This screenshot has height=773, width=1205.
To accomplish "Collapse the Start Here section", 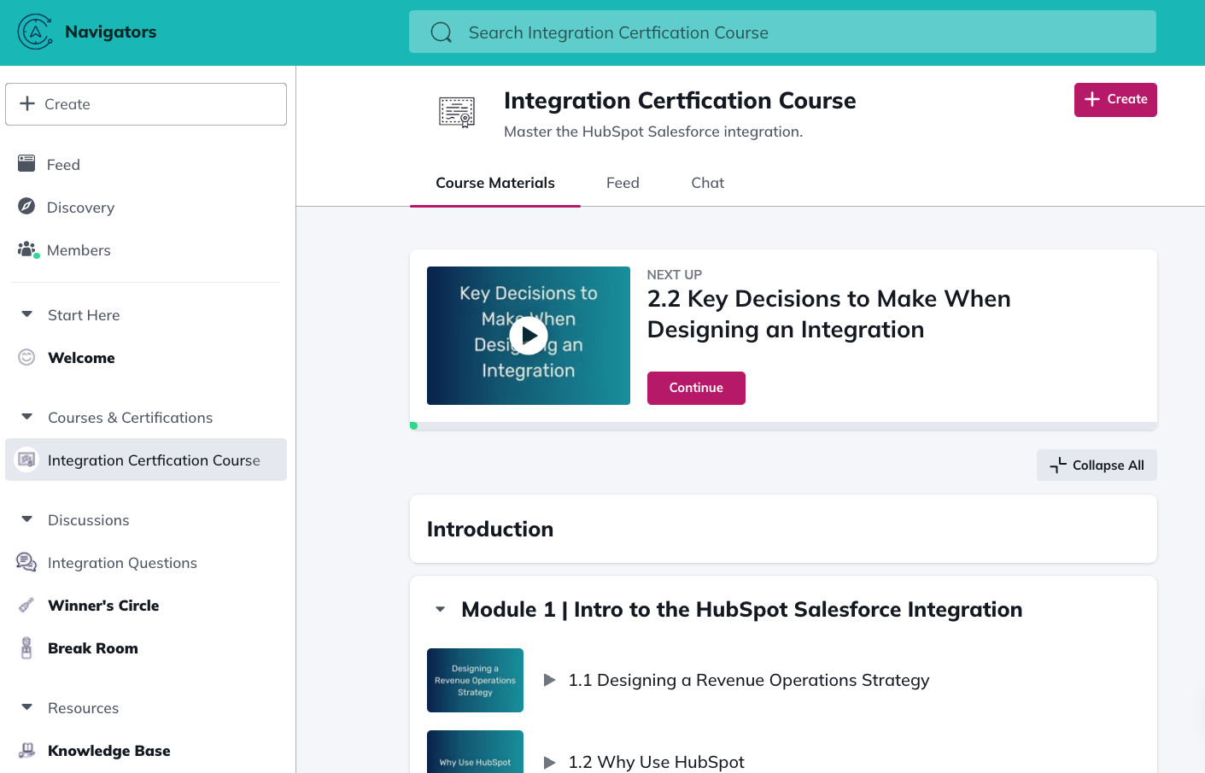I will tap(27, 314).
